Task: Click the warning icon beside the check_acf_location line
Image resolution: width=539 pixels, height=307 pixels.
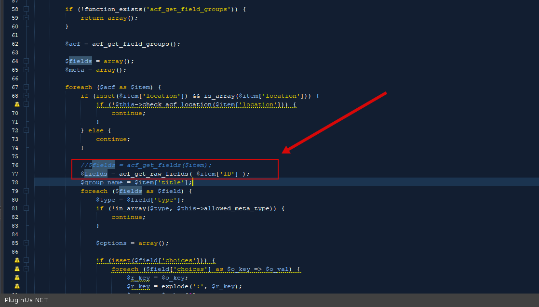Action: pyautogui.click(x=17, y=104)
